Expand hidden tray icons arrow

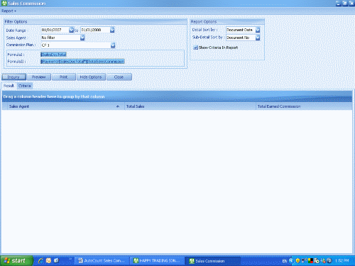(291, 261)
